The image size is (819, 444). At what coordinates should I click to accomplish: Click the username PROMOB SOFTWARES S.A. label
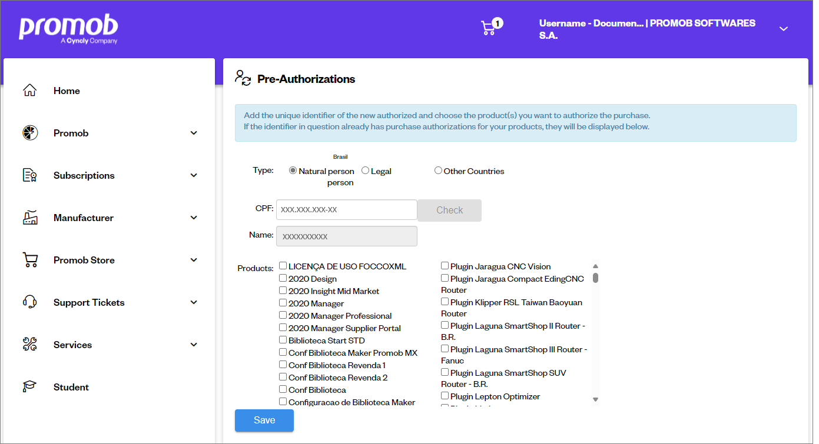coord(647,29)
